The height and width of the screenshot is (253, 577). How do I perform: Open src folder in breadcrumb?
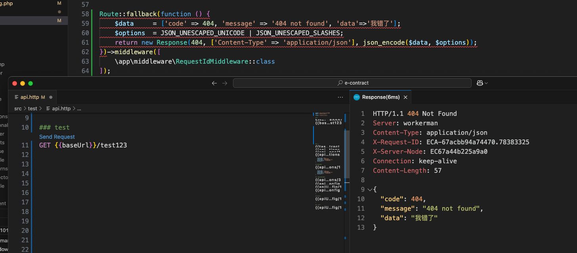pyautogui.click(x=18, y=108)
